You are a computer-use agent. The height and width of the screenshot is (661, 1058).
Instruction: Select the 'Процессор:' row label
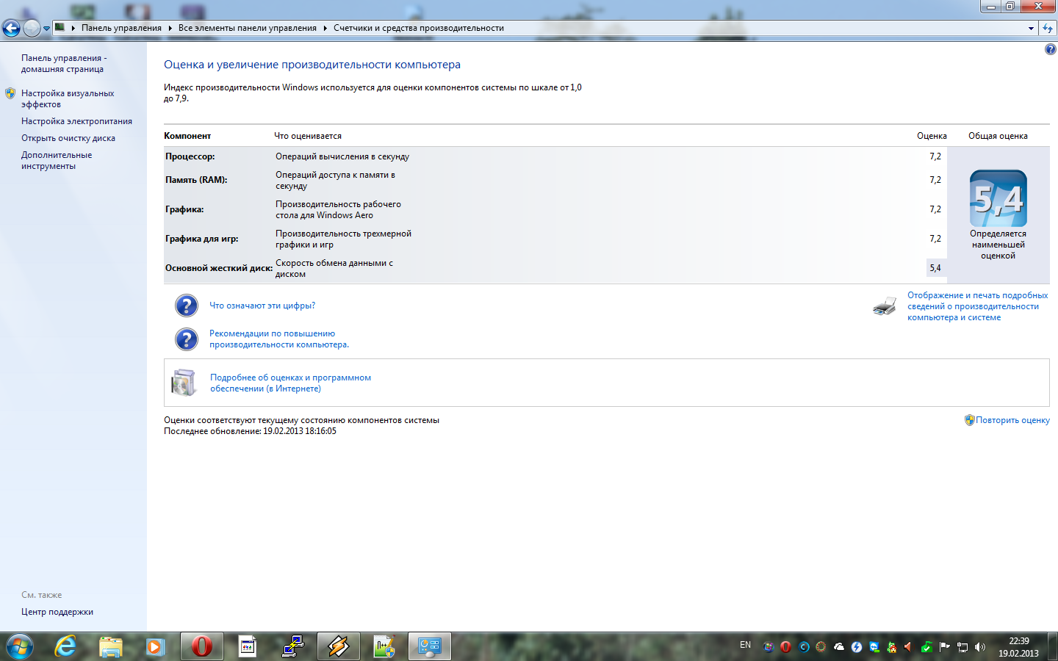click(190, 156)
